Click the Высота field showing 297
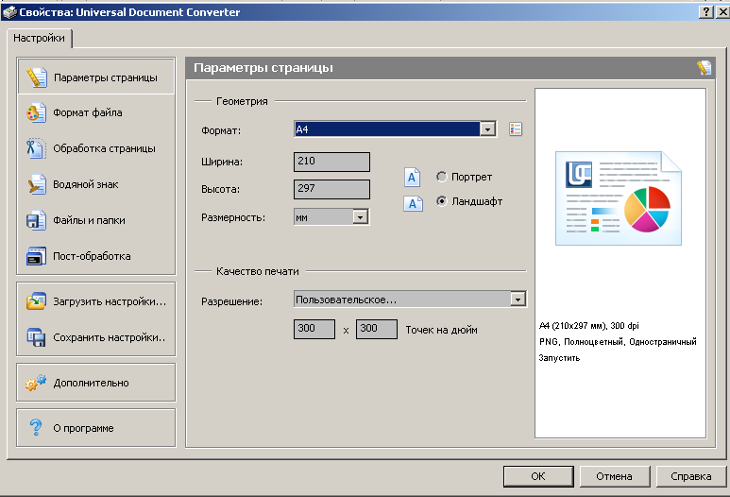This screenshot has height=497, width=730. (x=331, y=189)
